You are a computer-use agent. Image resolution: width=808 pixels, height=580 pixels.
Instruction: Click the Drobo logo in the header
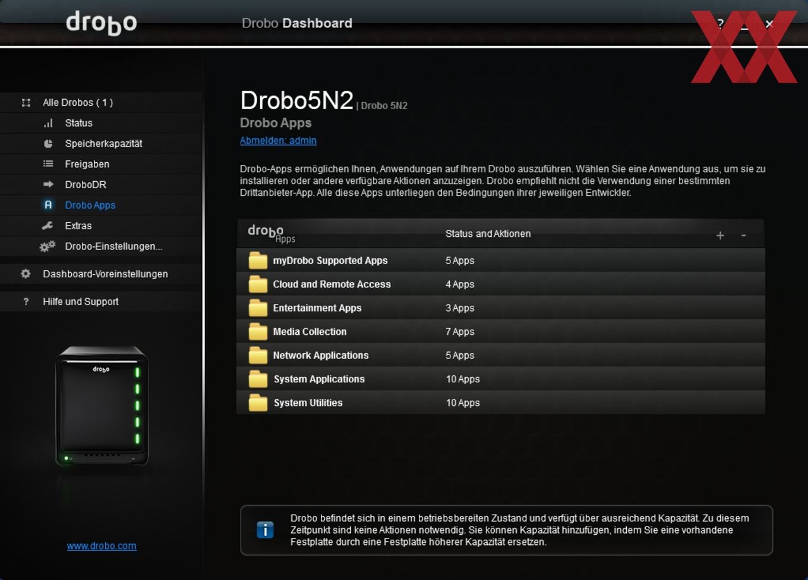(x=101, y=23)
